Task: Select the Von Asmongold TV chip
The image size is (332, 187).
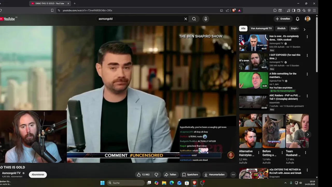Action: [x=261, y=29]
